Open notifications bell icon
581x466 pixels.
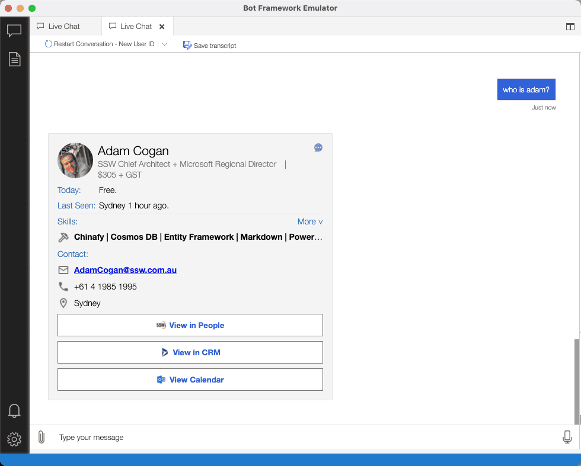[14, 410]
